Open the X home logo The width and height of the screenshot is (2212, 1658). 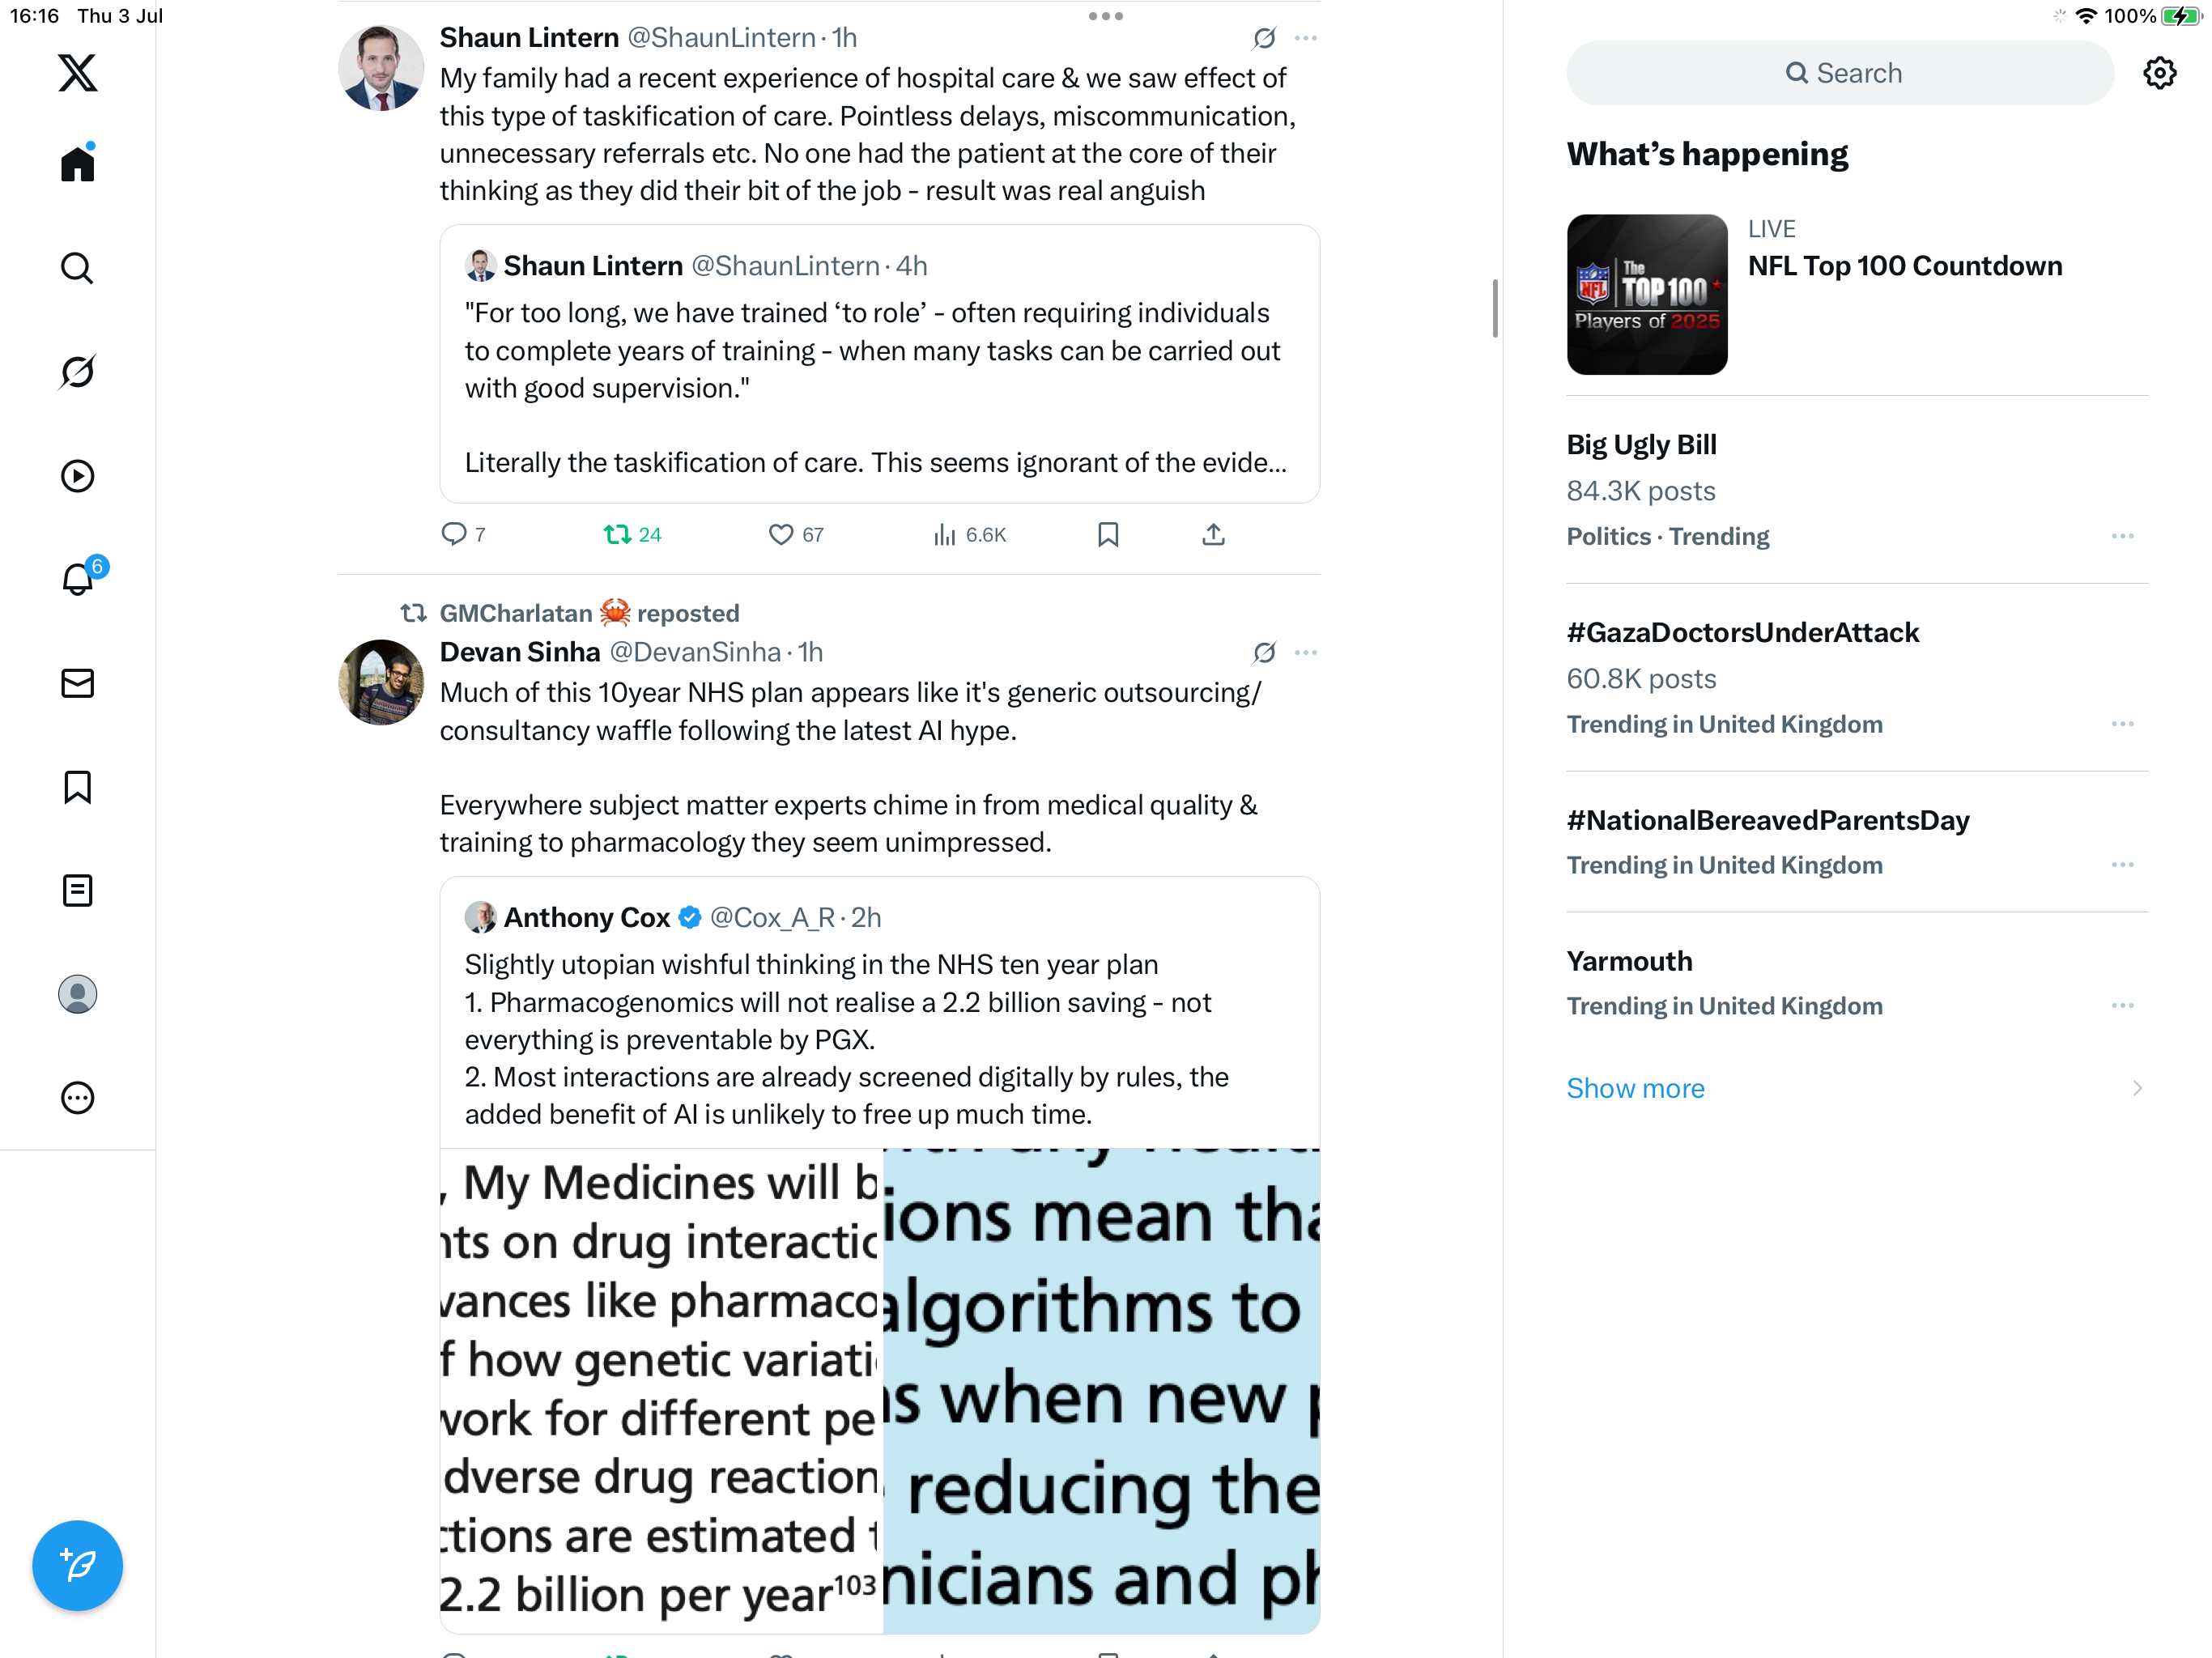(x=77, y=73)
